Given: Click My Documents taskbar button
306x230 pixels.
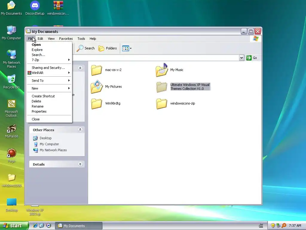Looking at the screenshot, I should pos(79,226).
